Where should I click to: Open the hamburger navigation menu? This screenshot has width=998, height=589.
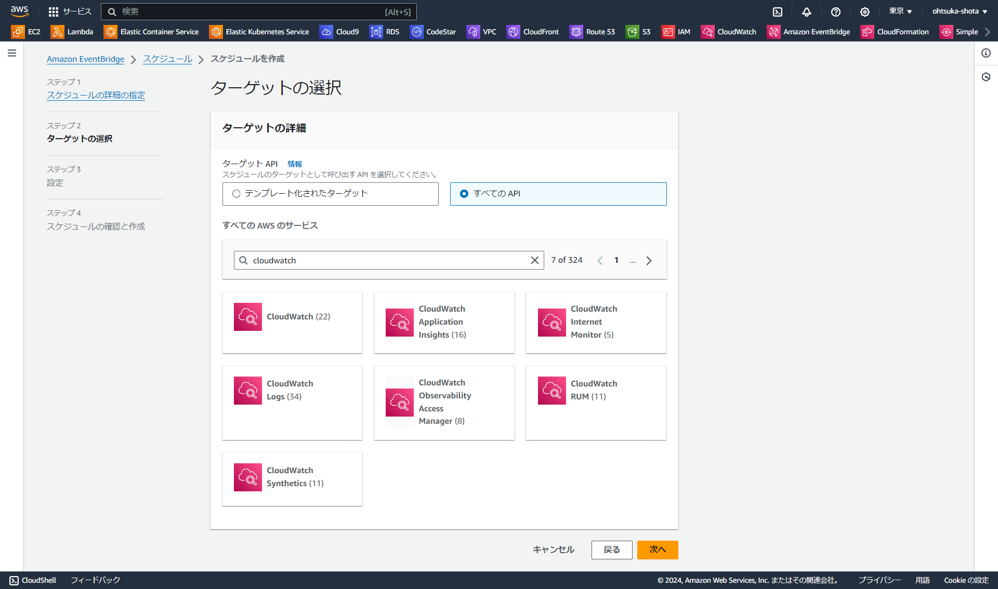pos(12,52)
